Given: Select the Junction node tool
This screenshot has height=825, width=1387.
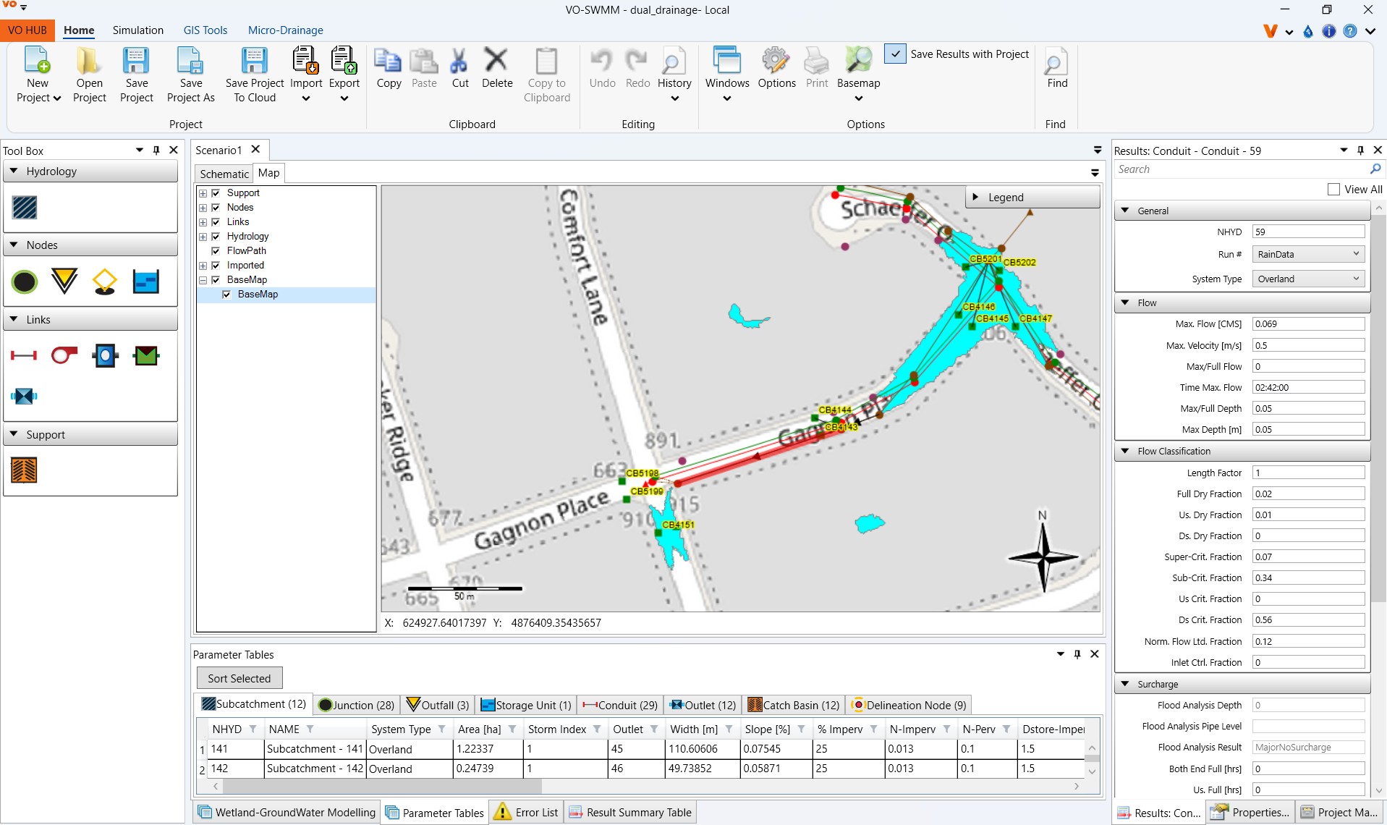Looking at the screenshot, I should point(25,282).
